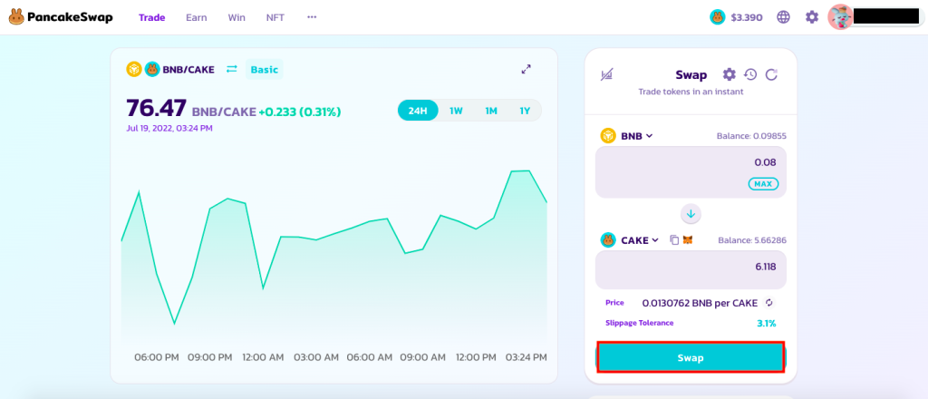Switch chart to 1W timeframe
928x399 pixels.
456,111
